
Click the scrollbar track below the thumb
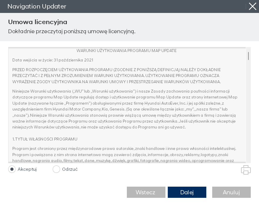(x=248, y=118)
